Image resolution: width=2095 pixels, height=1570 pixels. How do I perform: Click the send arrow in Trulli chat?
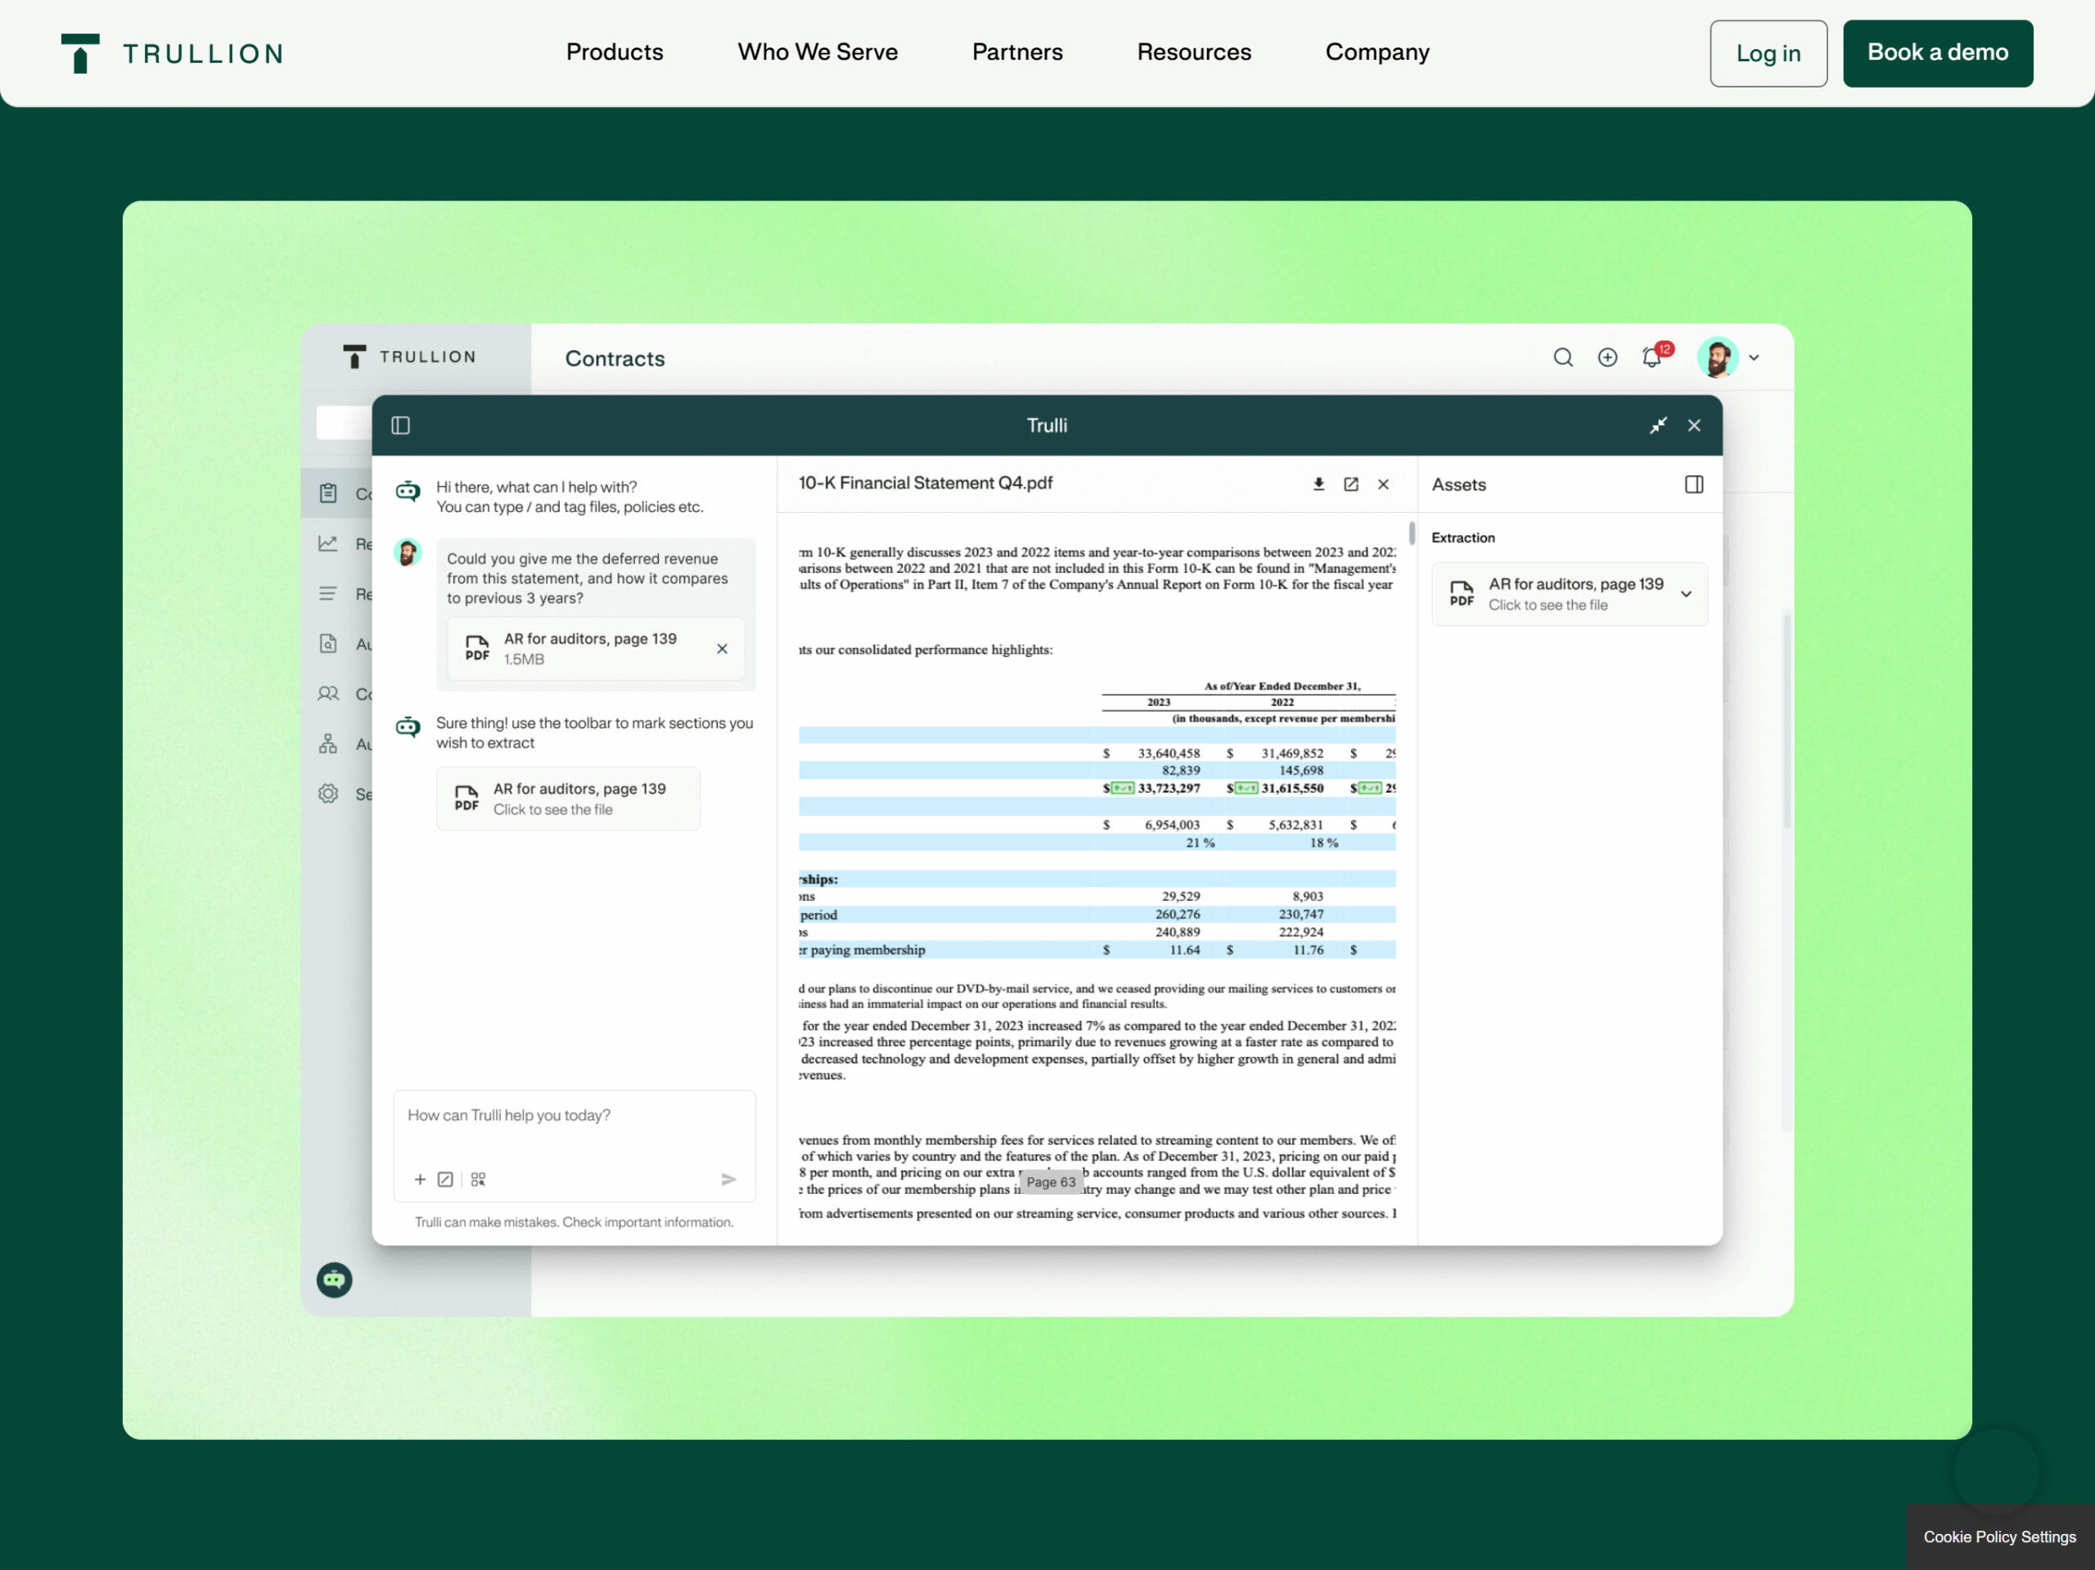728,1179
